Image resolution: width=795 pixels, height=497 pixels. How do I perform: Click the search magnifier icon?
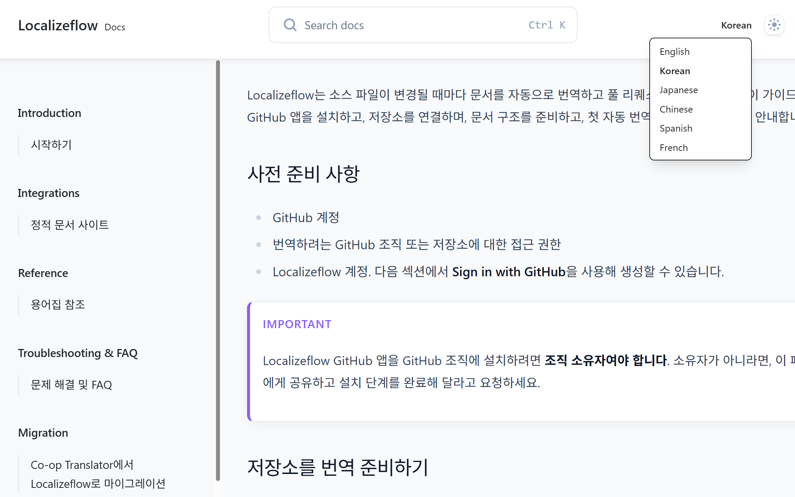290,24
